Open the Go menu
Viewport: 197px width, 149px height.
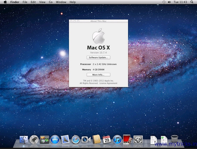pos(50,2)
